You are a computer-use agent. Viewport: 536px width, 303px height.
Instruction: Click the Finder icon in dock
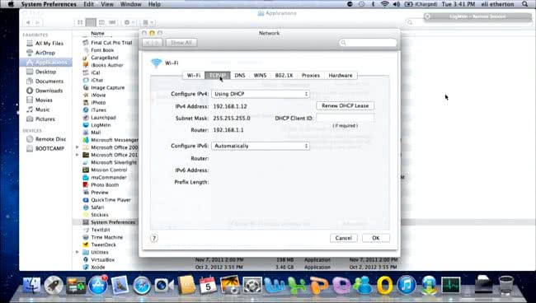(32, 285)
